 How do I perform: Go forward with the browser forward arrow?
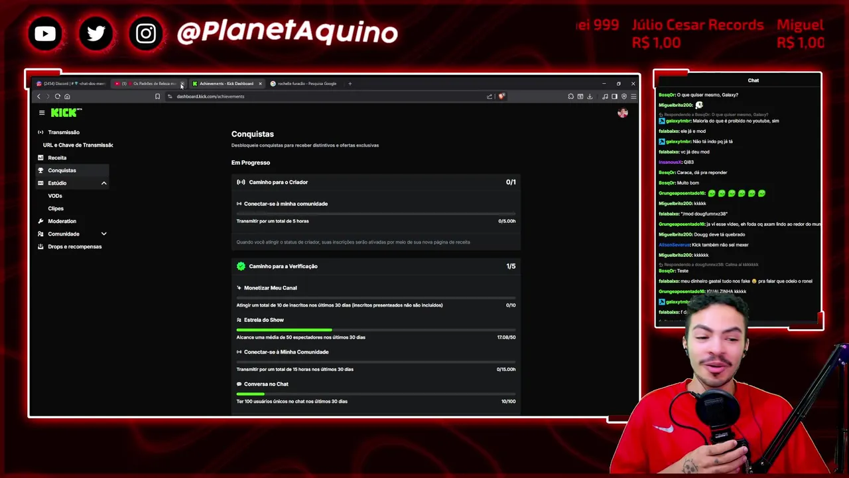click(48, 96)
